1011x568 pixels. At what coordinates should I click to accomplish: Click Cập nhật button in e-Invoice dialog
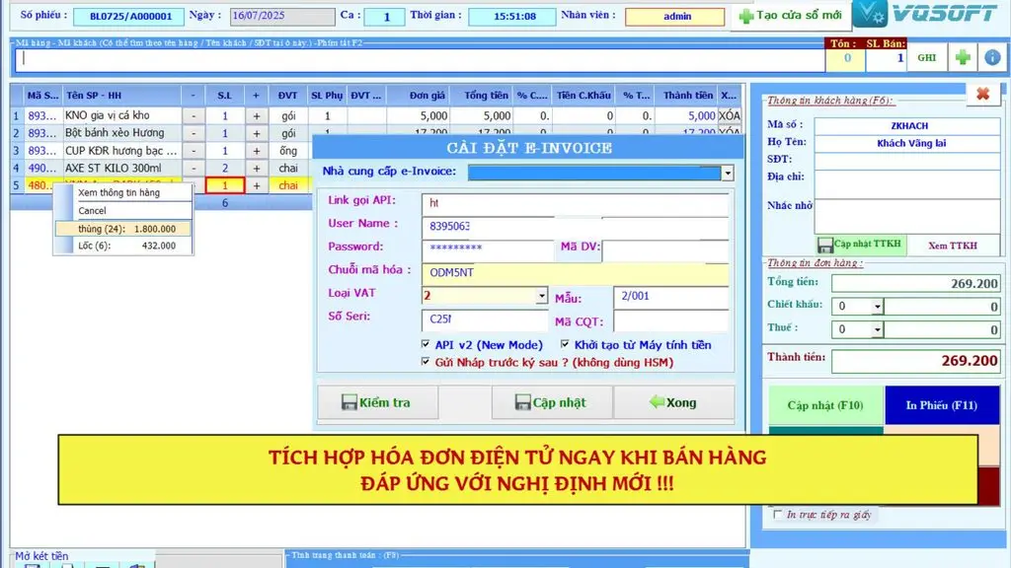pyautogui.click(x=552, y=402)
